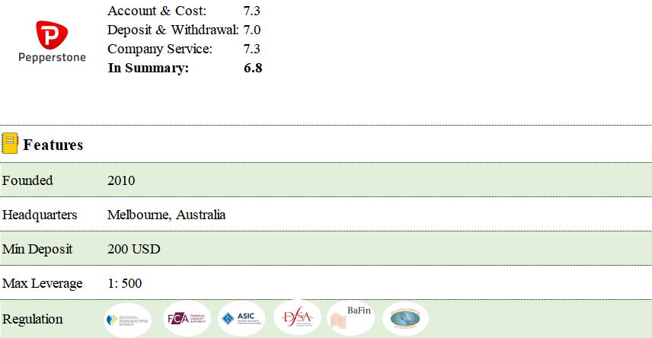
Task: Click the Pepperstone logo
Action: 52,42
